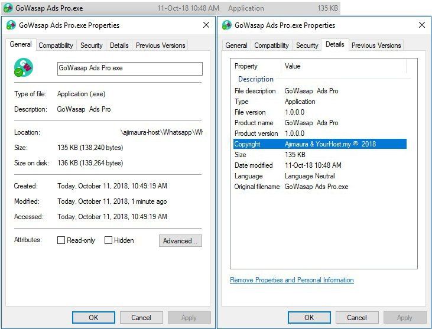Open Compatibility tab in right window
The image size is (432, 329).
click(x=272, y=45)
